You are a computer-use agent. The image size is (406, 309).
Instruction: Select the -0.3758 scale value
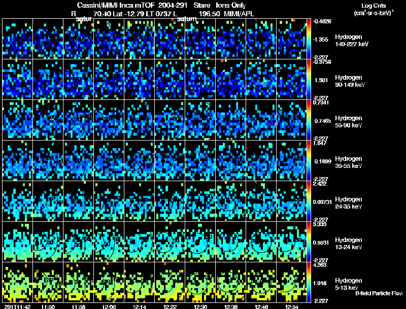[322, 62]
